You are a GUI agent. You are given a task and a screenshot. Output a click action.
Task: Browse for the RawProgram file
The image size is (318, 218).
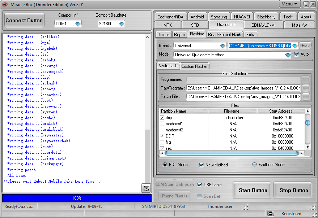click(x=306, y=88)
